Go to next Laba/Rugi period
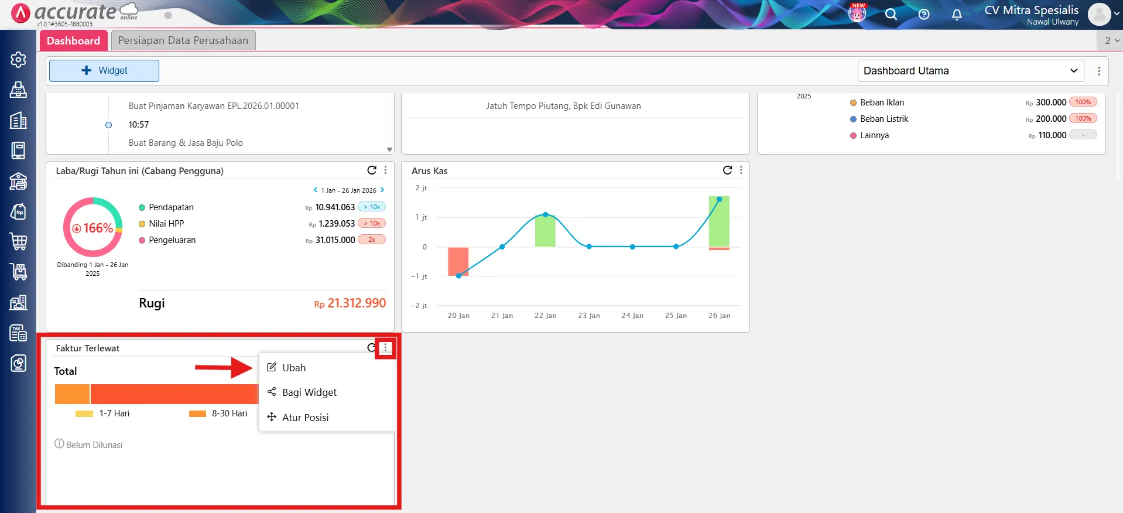The width and height of the screenshot is (1123, 513). (x=382, y=190)
